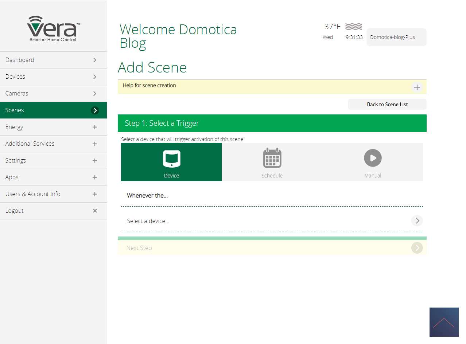Click Back to Scene List button
The height and width of the screenshot is (344, 466).
(x=387, y=104)
